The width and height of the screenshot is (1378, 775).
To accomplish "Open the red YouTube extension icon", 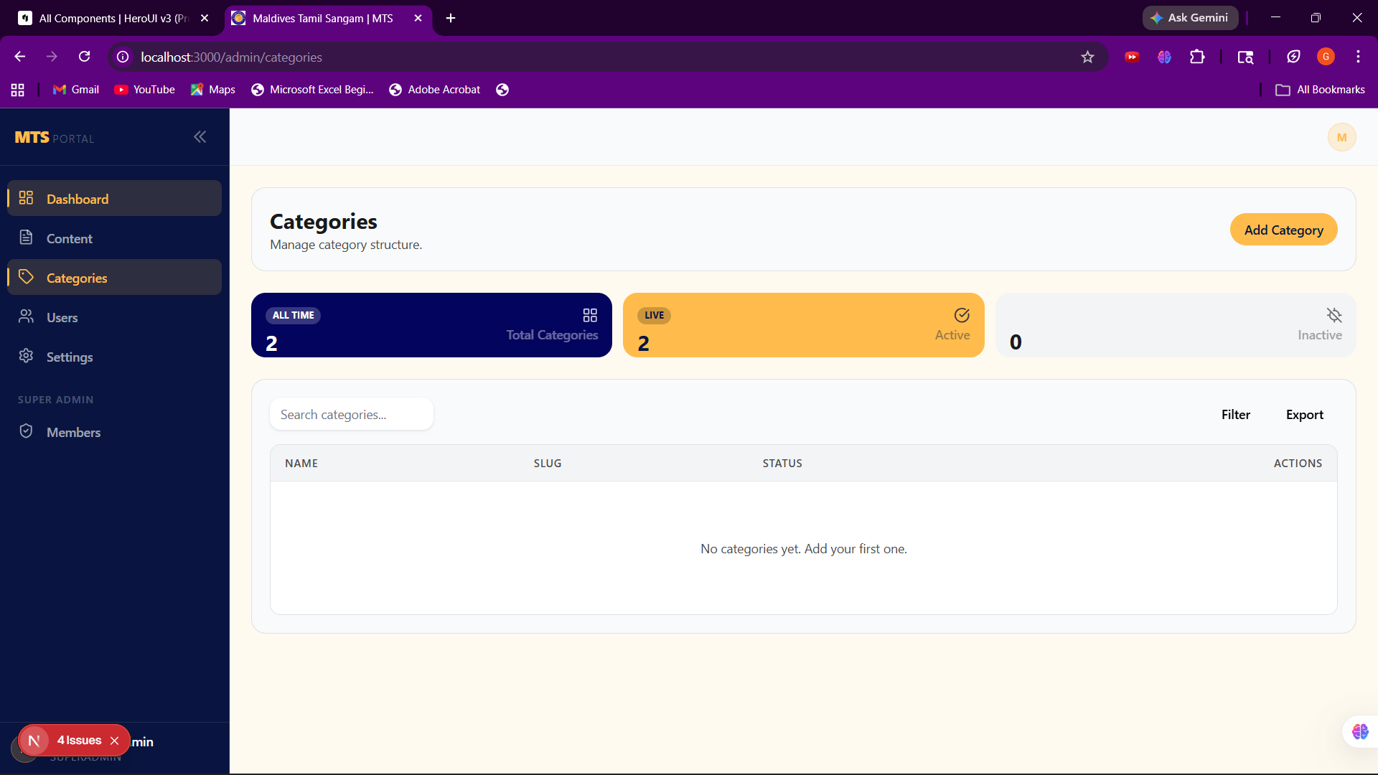I will pos(1132,57).
